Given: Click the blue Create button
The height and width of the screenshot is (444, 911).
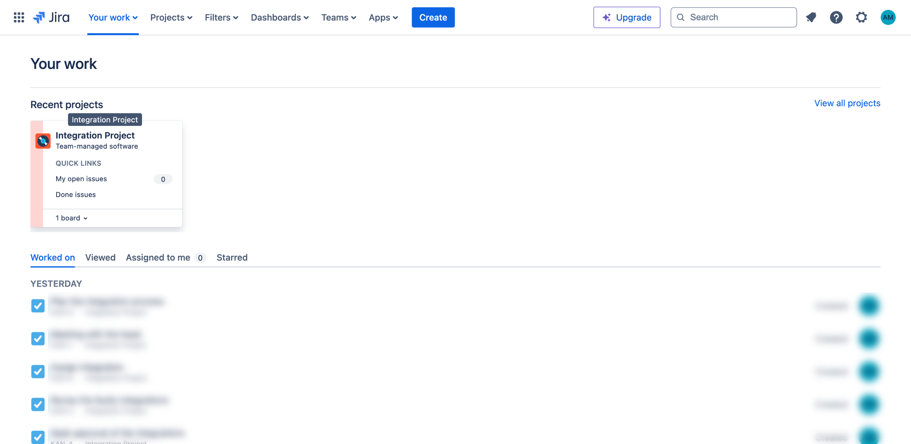Looking at the screenshot, I should click(x=433, y=17).
